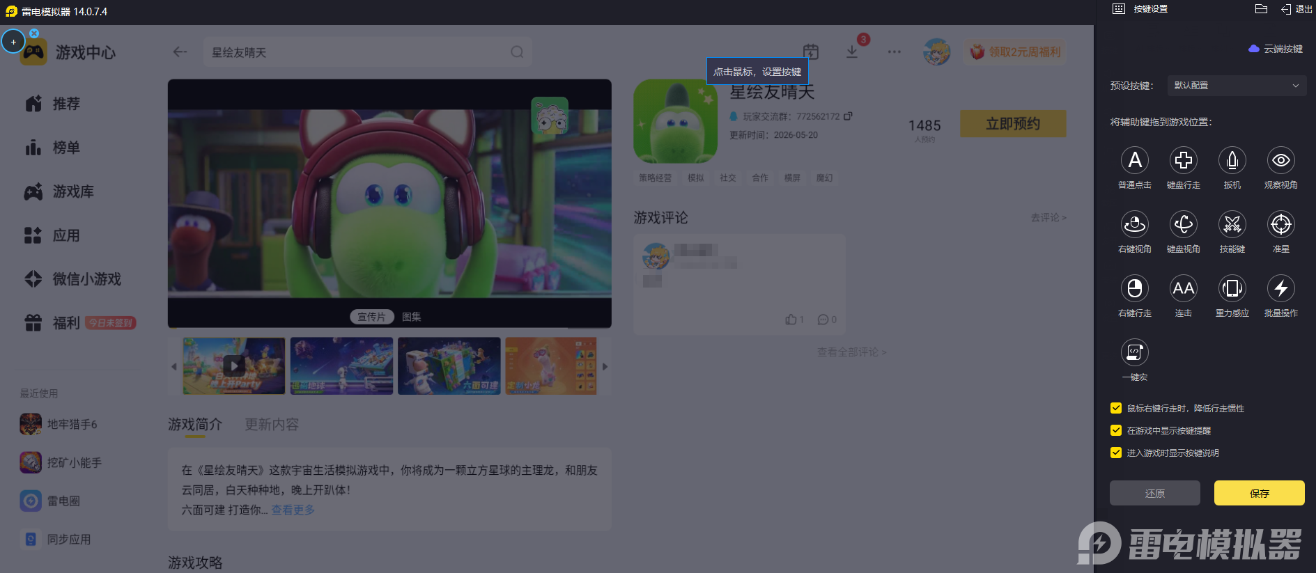Viewport: 1316px width, 573px height.
Task: Pick the 键盘行走 D-pad icon
Action: pos(1184,160)
